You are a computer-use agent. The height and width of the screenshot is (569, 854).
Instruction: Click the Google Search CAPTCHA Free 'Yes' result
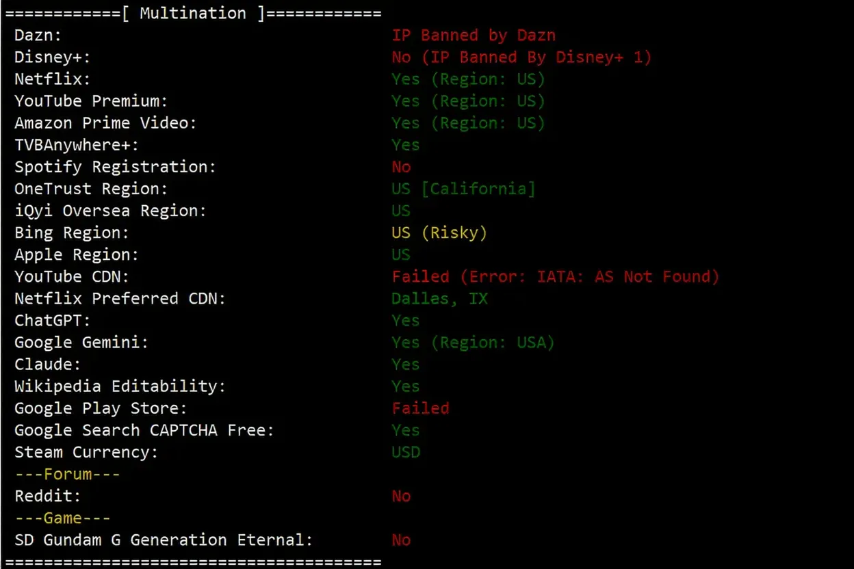(x=406, y=429)
